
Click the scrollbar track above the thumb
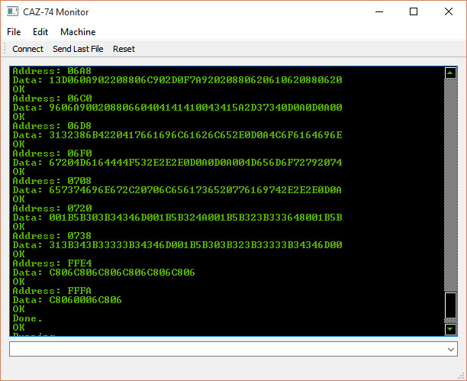click(x=450, y=183)
